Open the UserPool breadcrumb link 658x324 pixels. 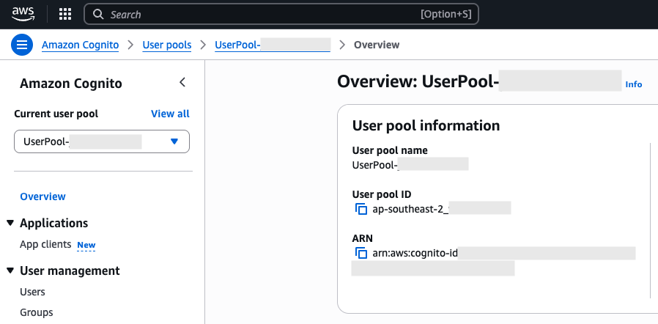click(273, 45)
